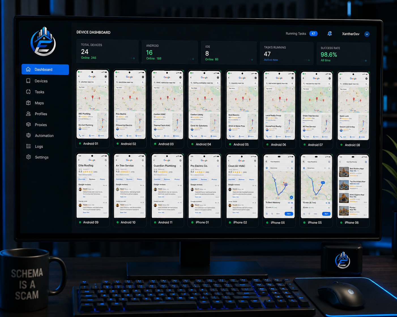Tap back arrow on Elite Roofing screen
Screen dimensions: 397x317
point(79,160)
